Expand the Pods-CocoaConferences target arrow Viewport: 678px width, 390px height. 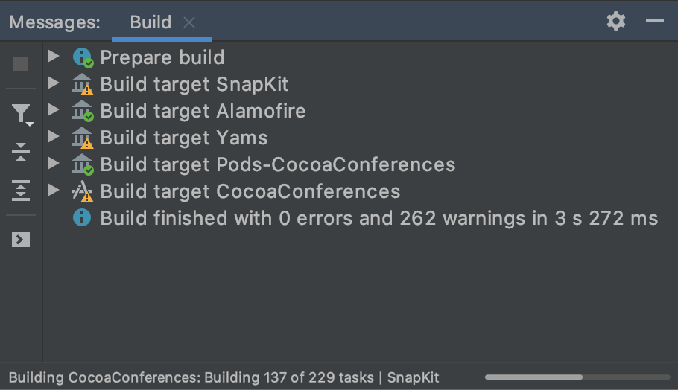53,164
